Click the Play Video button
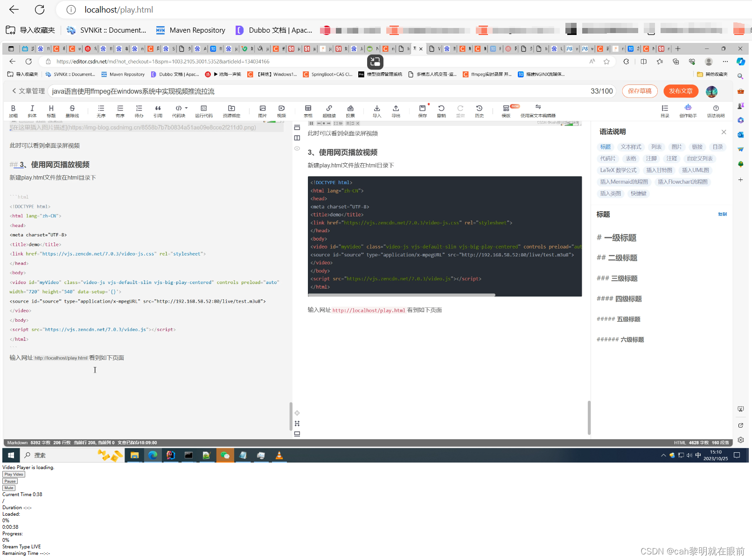Image resolution: width=752 pixels, height=560 pixels. coord(14,474)
